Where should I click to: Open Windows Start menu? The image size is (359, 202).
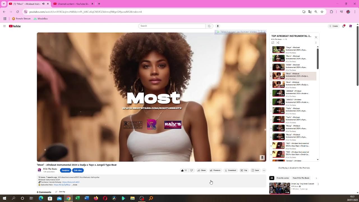click(x=4, y=198)
